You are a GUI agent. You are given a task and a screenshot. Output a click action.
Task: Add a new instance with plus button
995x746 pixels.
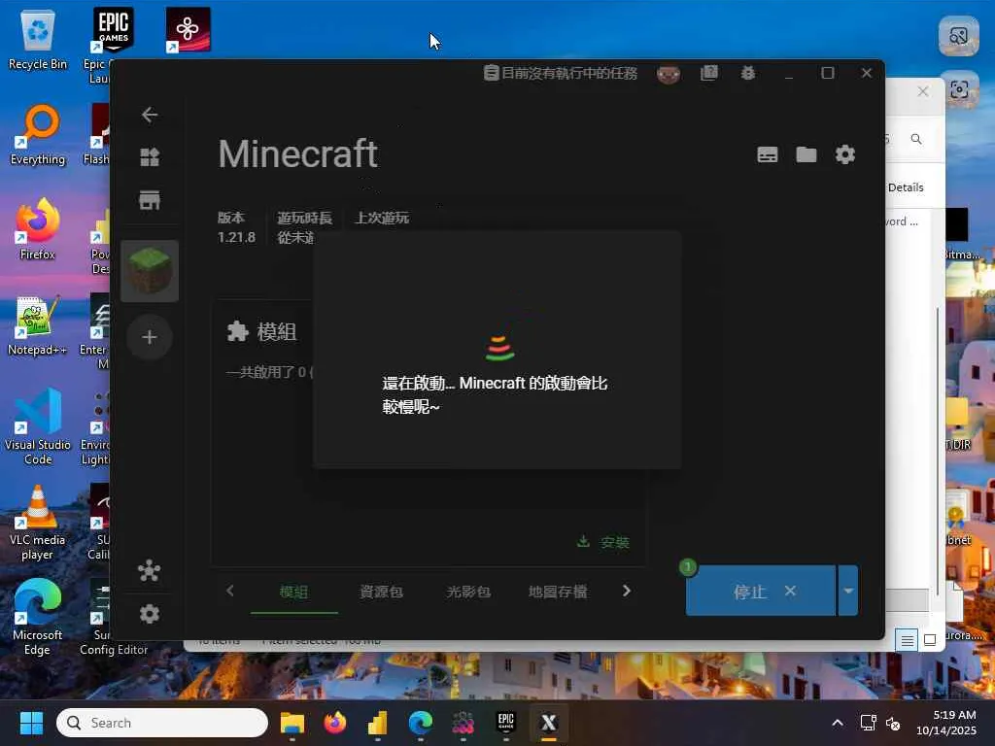[150, 337]
